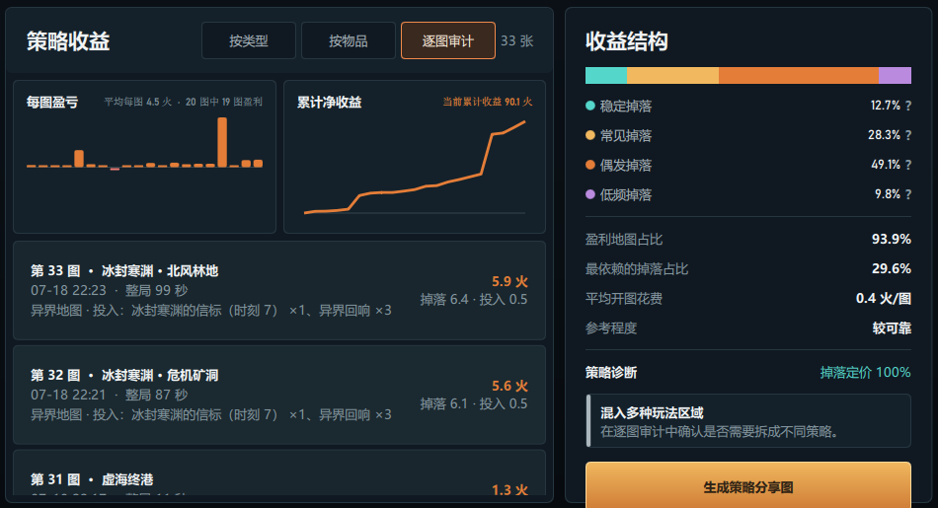The width and height of the screenshot is (938, 508).
Task: Open help icon next to 低频掉落 9.8%
Action: [908, 194]
